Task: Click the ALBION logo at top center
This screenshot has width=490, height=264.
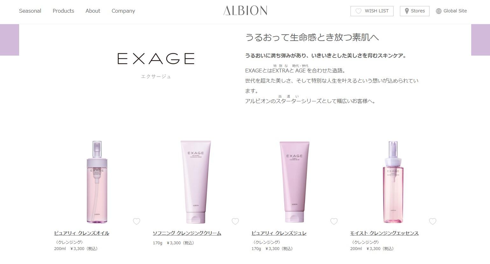Action: click(245, 10)
